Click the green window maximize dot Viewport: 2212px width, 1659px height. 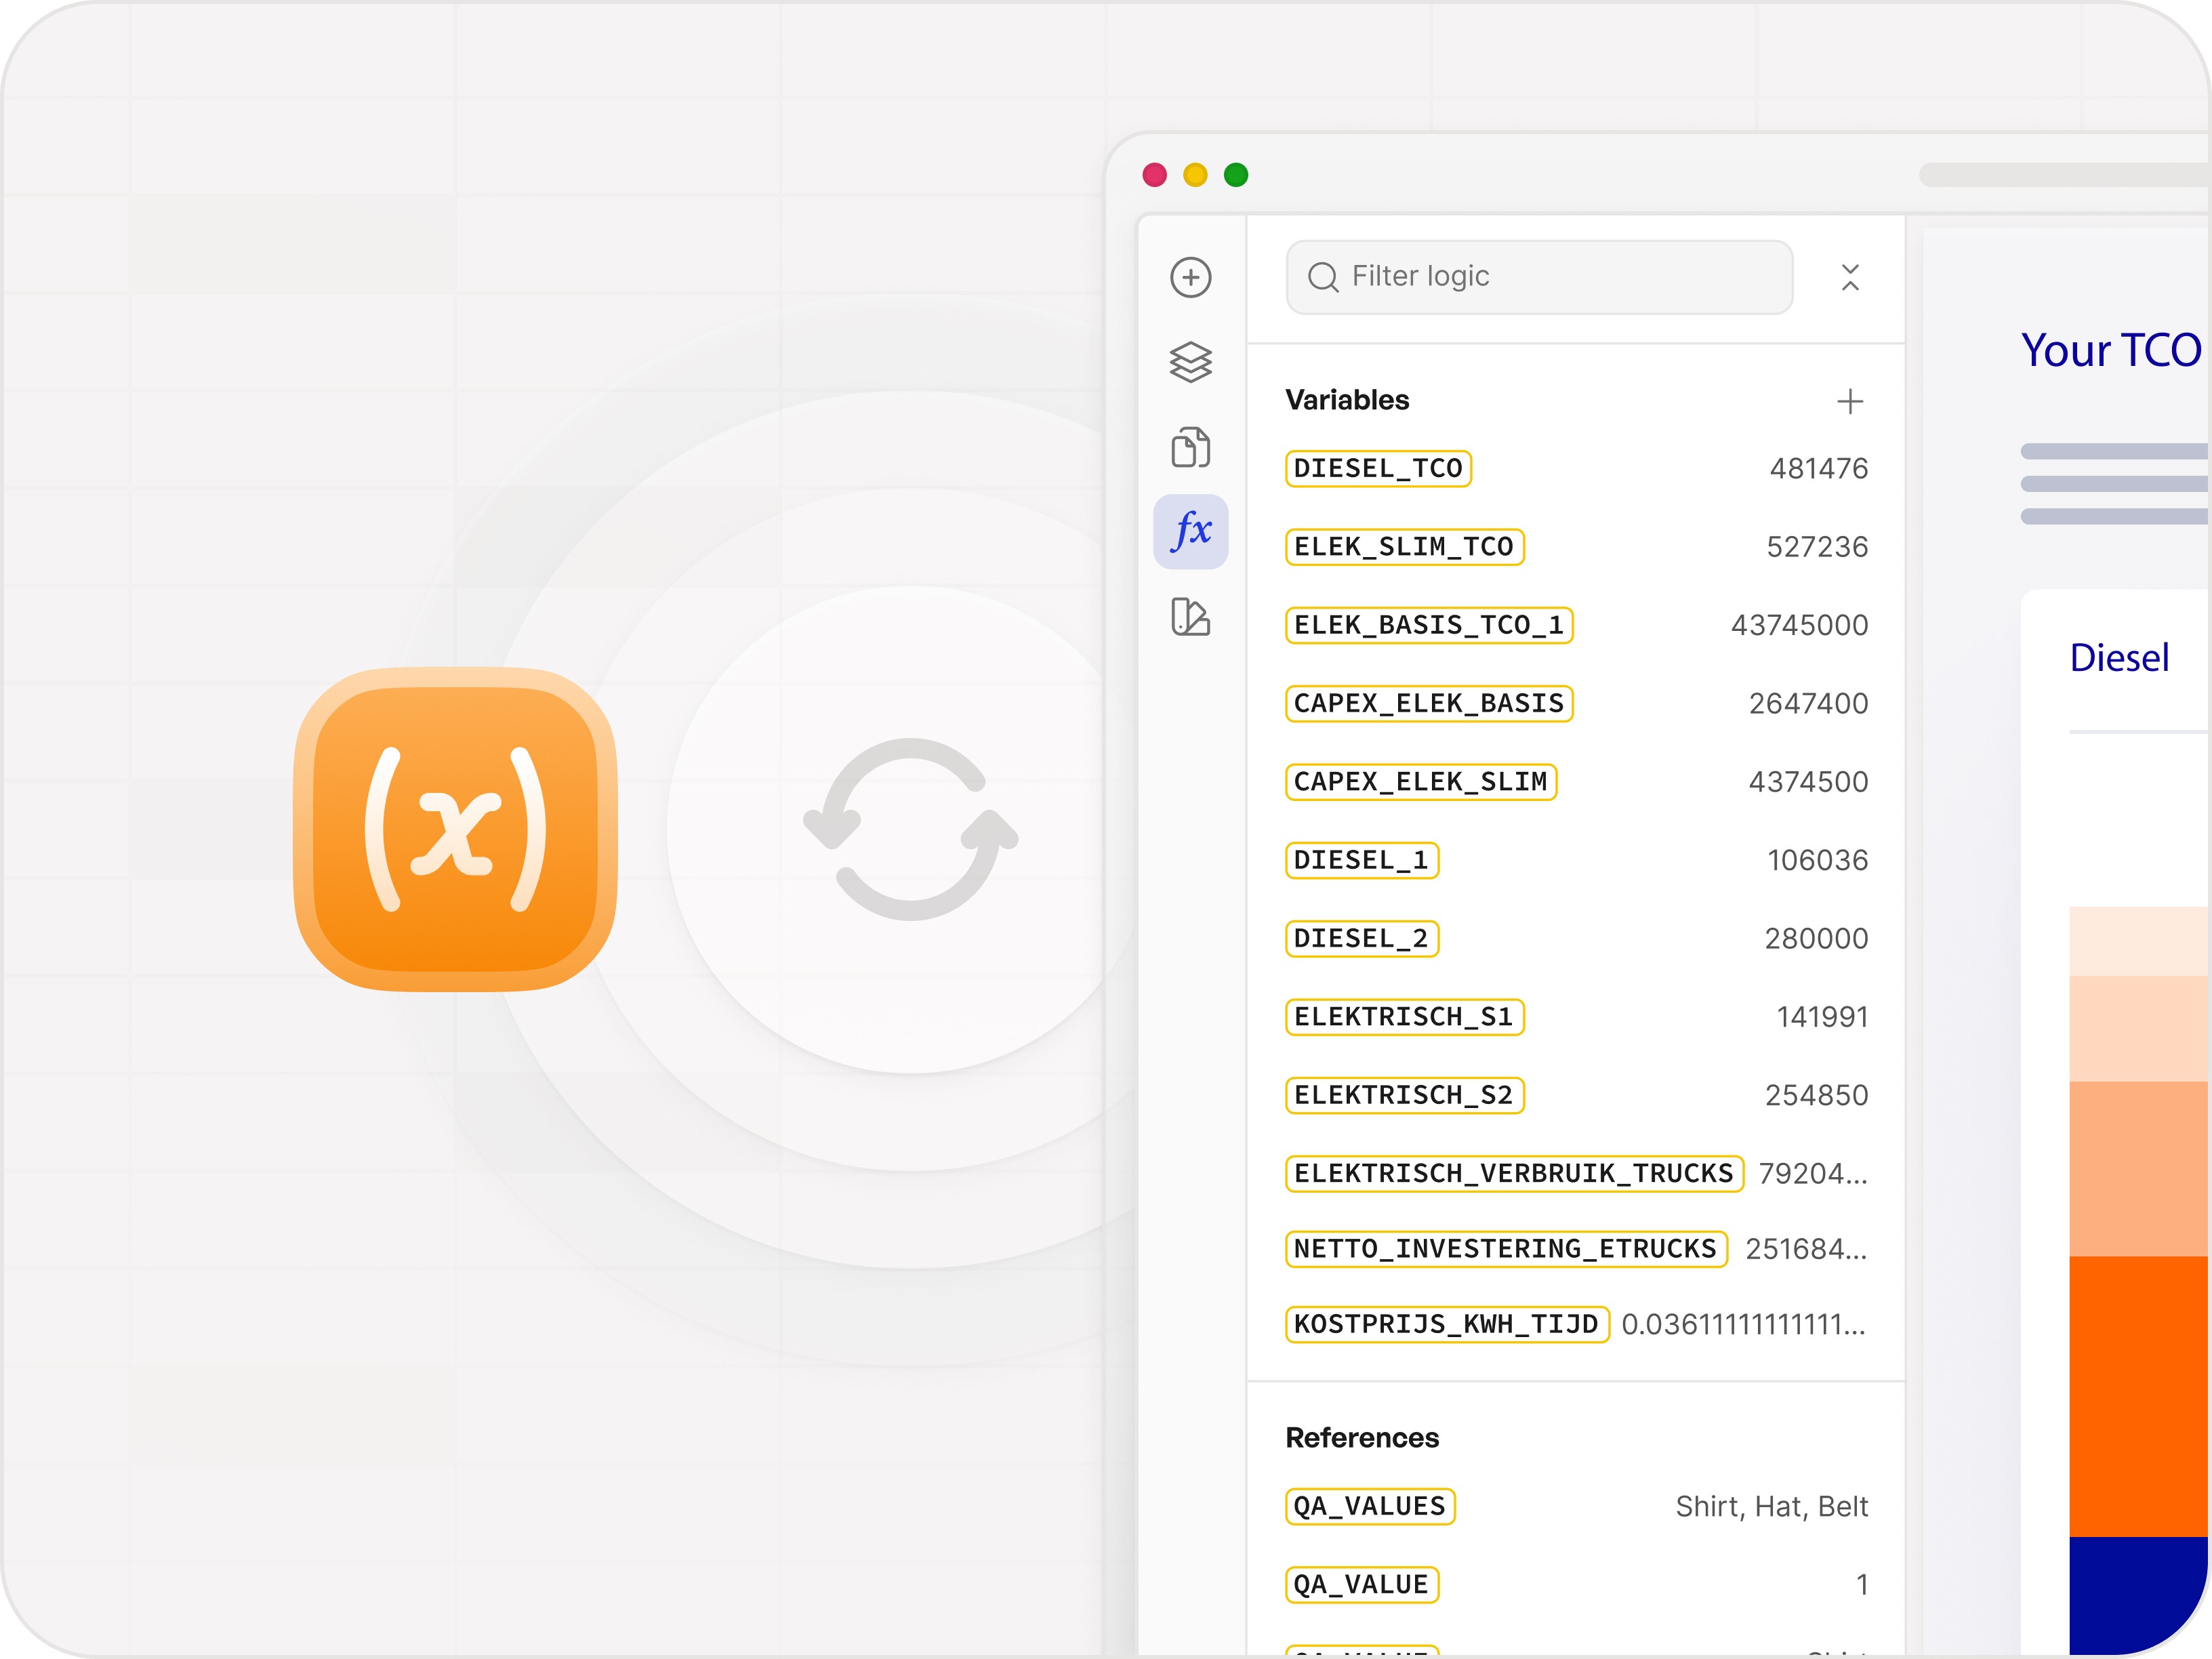click(x=1236, y=175)
